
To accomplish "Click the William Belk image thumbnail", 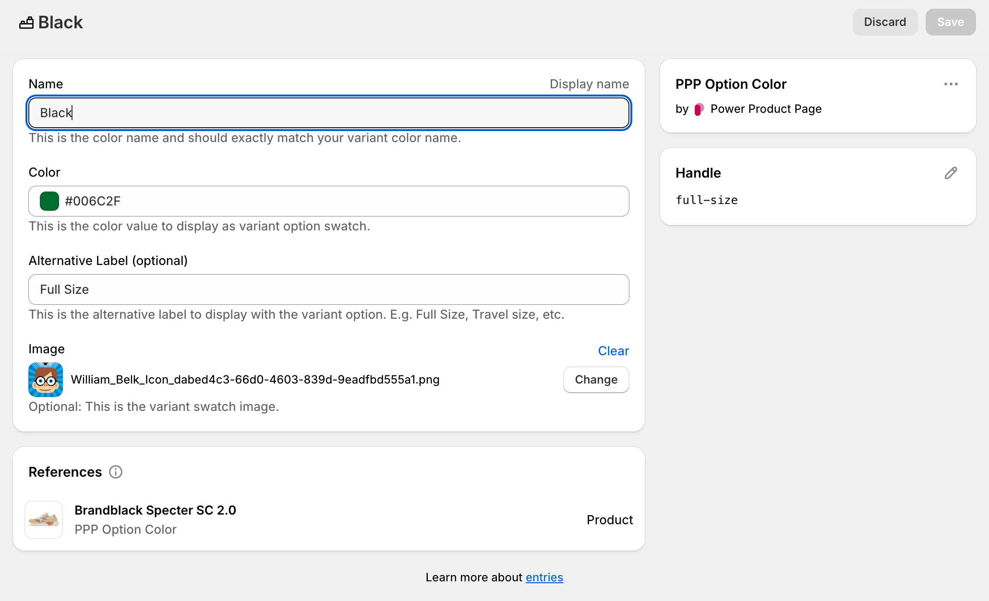I will coord(46,380).
